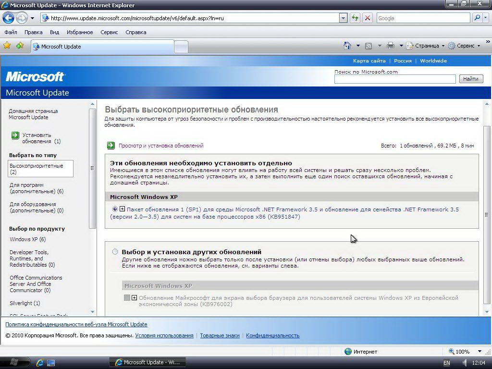Select Для программ (дополнительные) (6)
Viewport: 492px width, 369px height.
37,188
